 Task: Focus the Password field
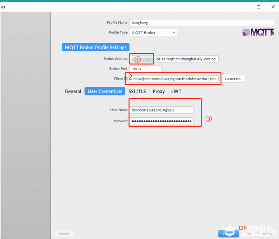(x=161, y=121)
